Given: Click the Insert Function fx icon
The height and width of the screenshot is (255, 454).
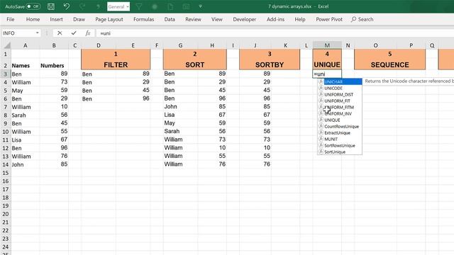Looking at the screenshot, I should click(88, 33).
